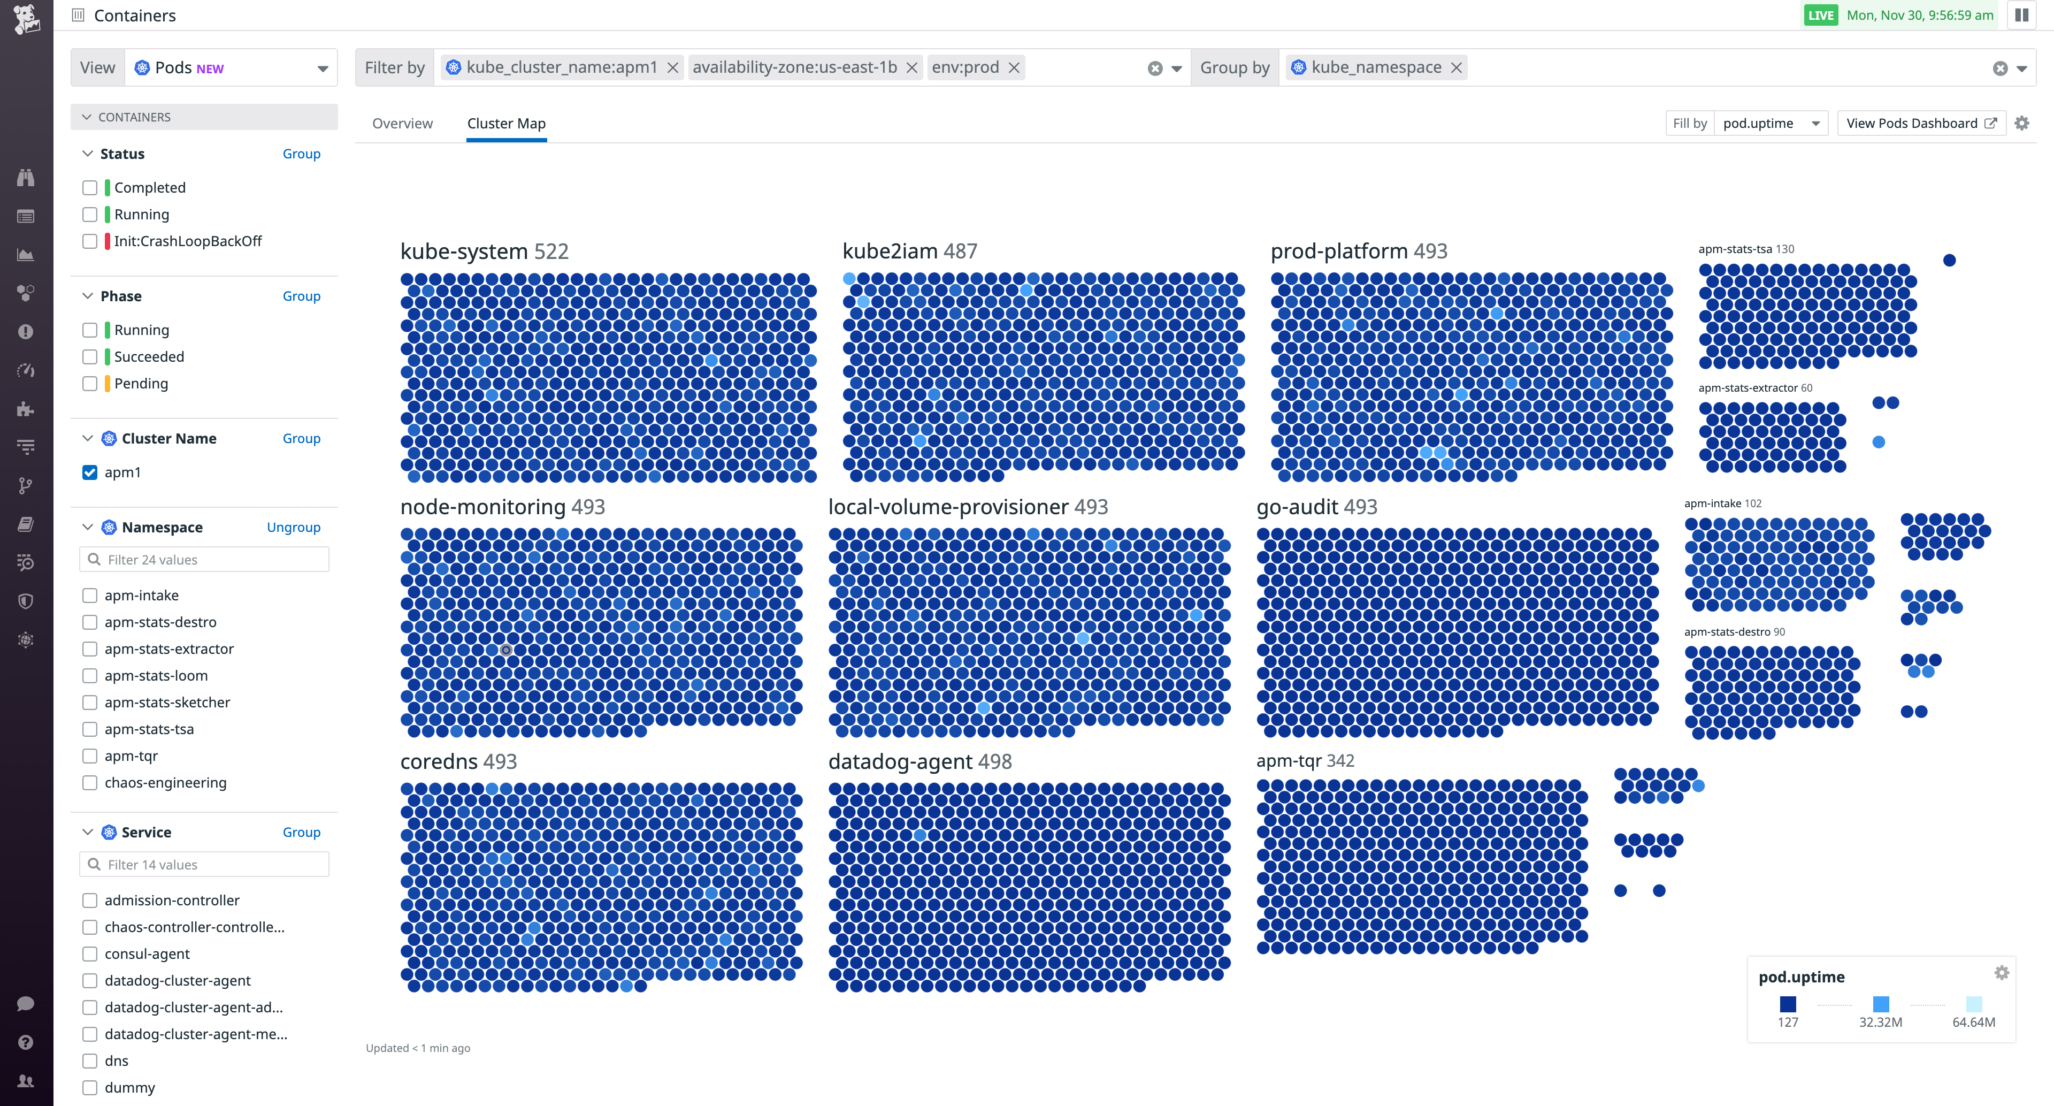Open Notebooks from the sidebar
2054x1106 pixels.
26,524
